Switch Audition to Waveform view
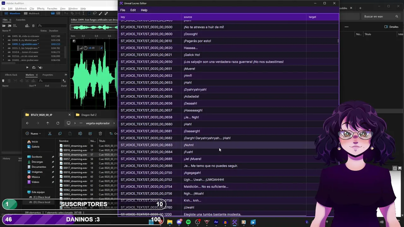 pos(13,13)
